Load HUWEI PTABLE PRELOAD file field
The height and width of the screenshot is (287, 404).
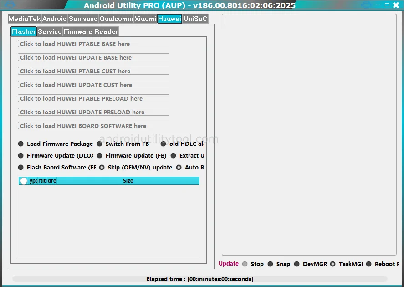[93, 98]
